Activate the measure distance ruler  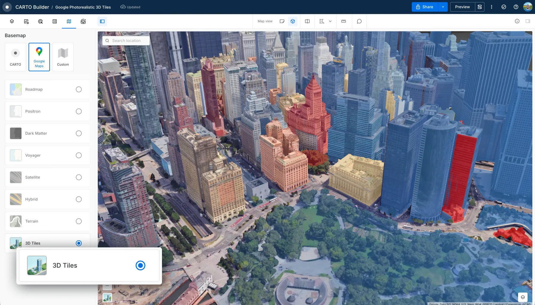click(344, 21)
